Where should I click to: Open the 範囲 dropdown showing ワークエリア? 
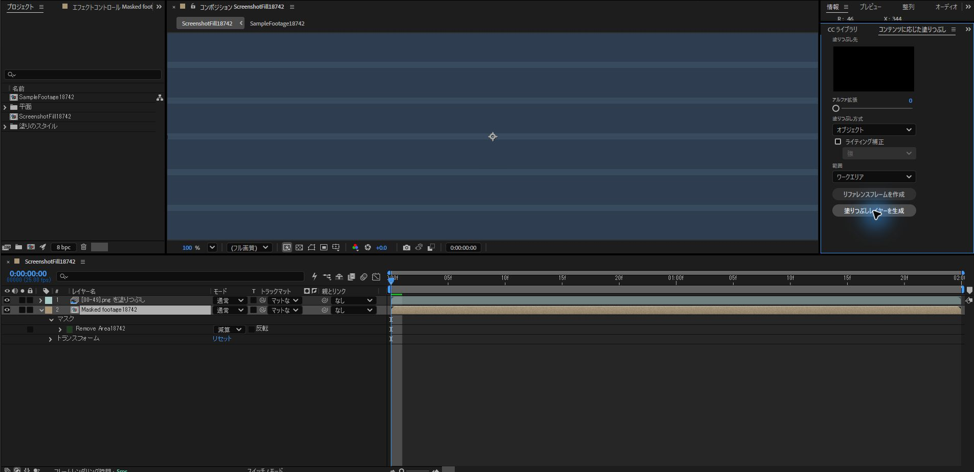tap(874, 177)
